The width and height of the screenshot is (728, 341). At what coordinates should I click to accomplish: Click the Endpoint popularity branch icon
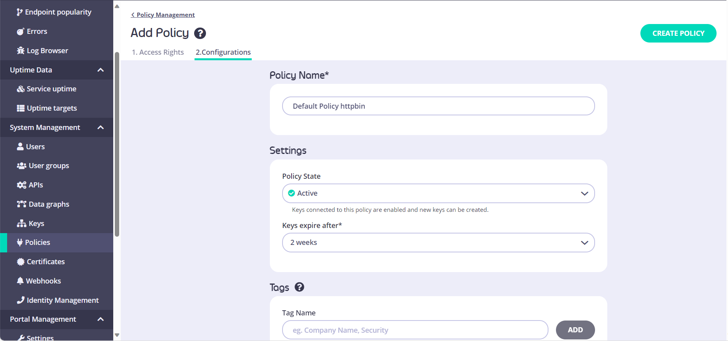tap(19, 12)
